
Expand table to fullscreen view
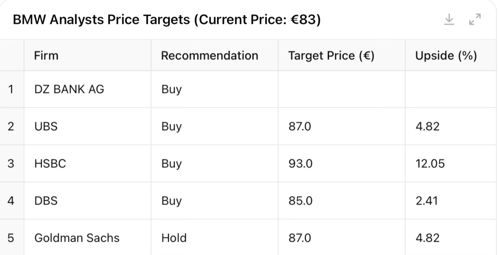tap(475, 19)
